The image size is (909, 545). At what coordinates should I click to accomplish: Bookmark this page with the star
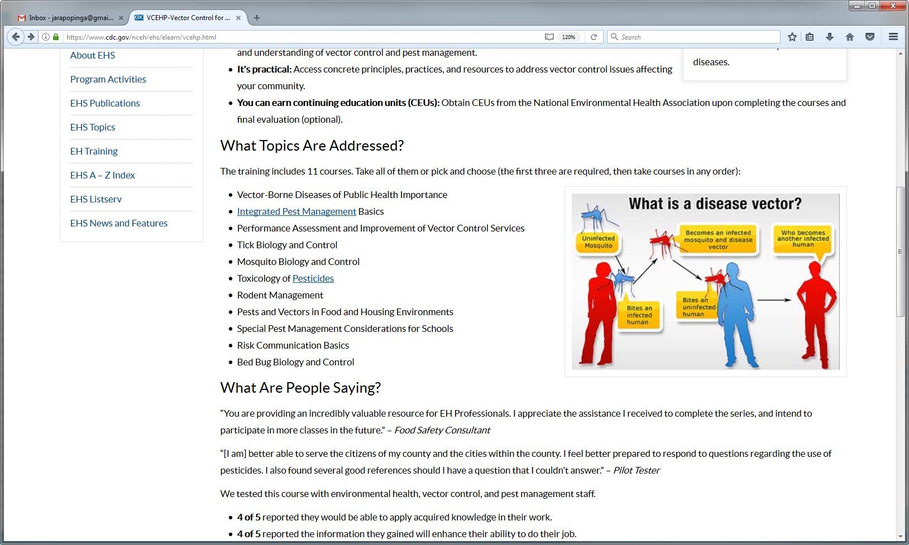coord(792,37)
